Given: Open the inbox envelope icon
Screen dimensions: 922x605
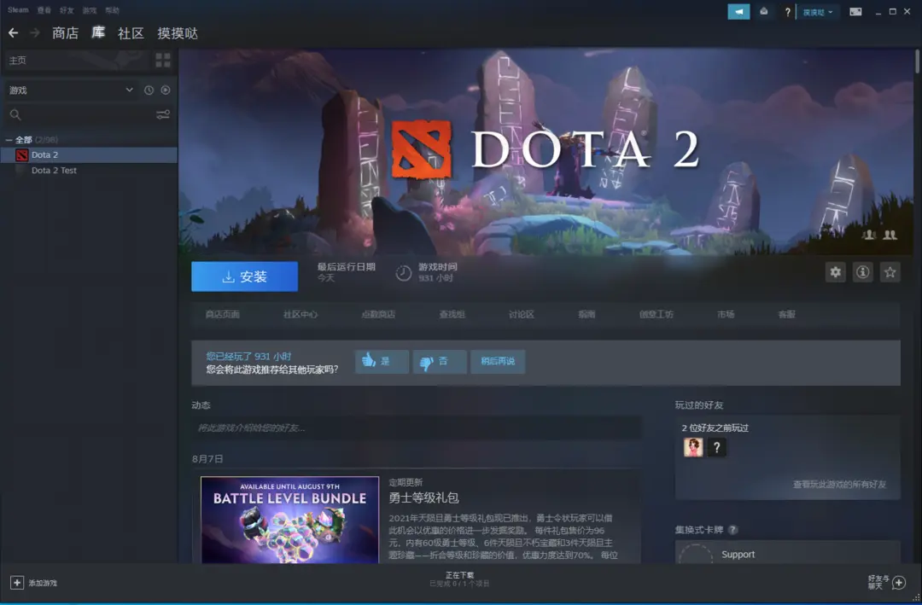Looking at the screenshot, I should pyautogui.click(x=764, y=12).
